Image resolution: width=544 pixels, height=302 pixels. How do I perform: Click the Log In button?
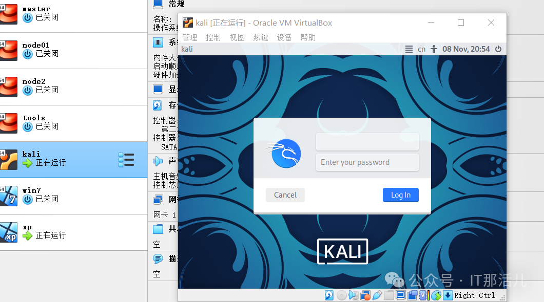pyautogui.click(x=401, y=195)
